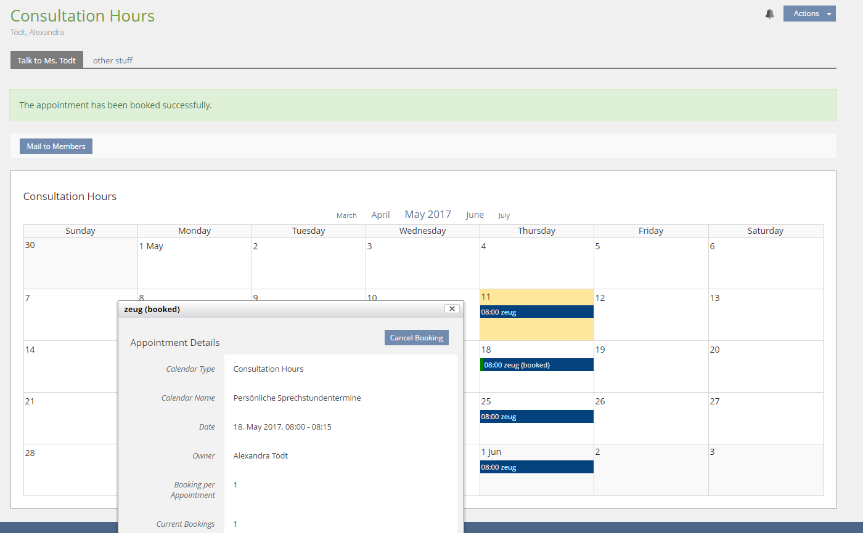Select the 'Talk to Ms. Tödt' tab

pos(47,60)
